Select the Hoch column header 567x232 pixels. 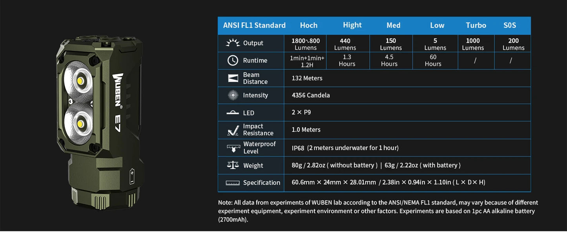point(308,25)
